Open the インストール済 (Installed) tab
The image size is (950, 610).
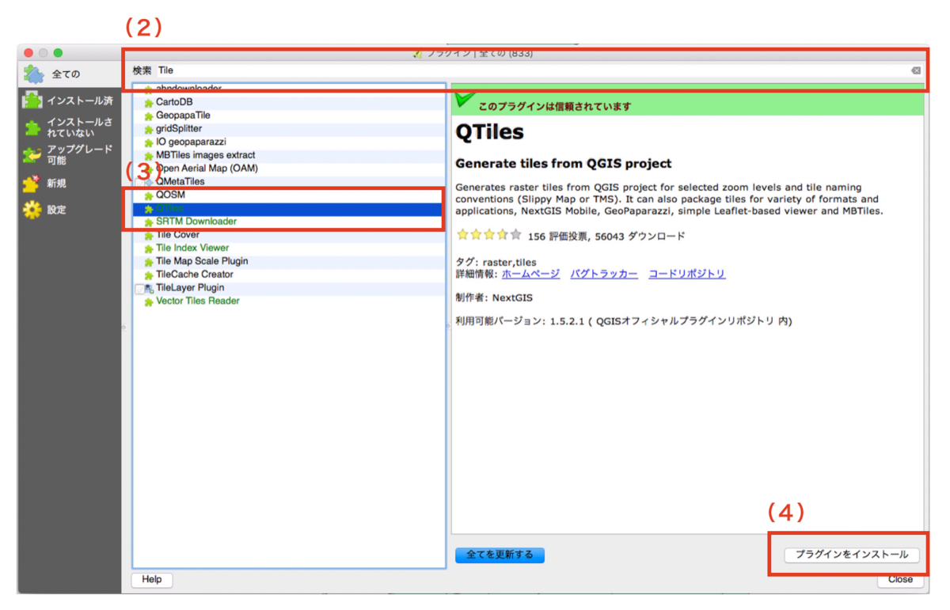70,100
